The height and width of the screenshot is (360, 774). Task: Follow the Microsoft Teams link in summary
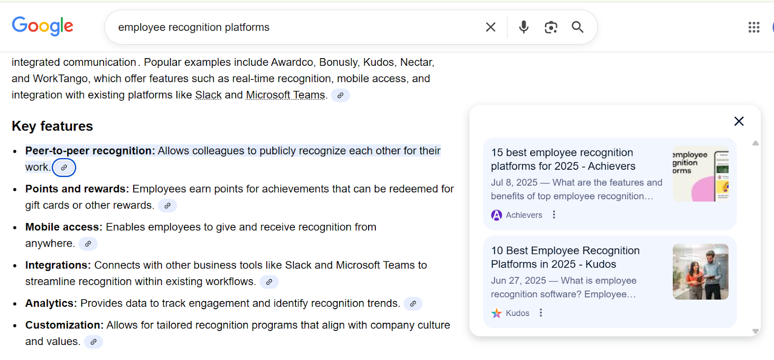[285, 95]
